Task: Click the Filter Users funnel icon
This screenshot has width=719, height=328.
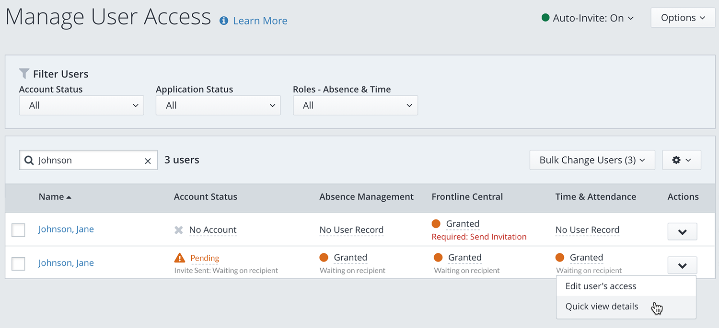Action: point(24,74)
